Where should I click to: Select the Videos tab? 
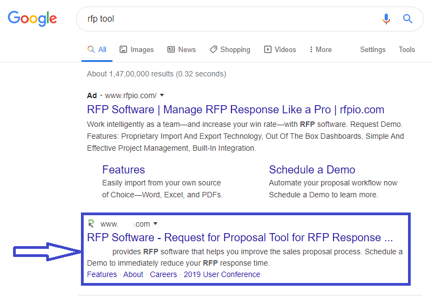click(280, 49)
